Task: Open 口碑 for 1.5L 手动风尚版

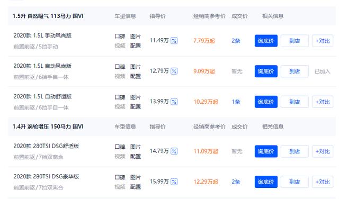Action: 120,37
